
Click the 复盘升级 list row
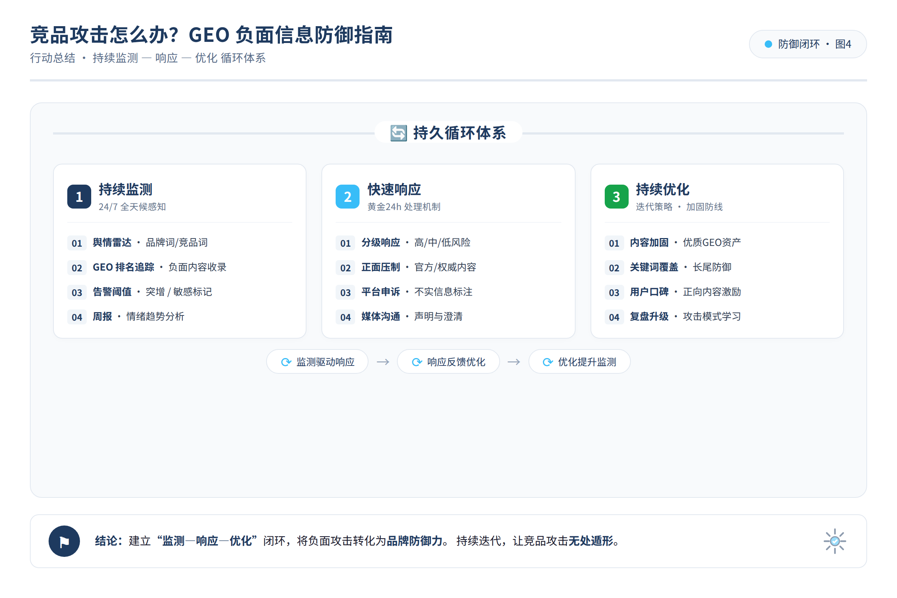coord(717,317)
